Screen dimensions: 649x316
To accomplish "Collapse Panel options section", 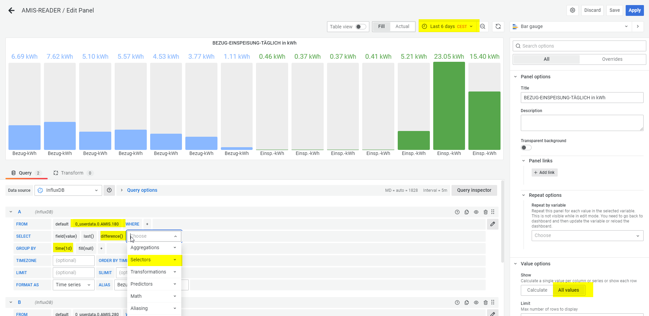I will click(515, 77).
